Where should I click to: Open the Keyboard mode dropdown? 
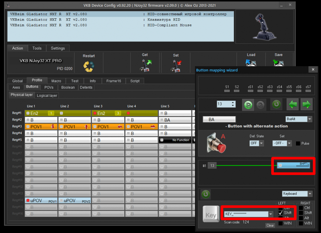(309, 194)
